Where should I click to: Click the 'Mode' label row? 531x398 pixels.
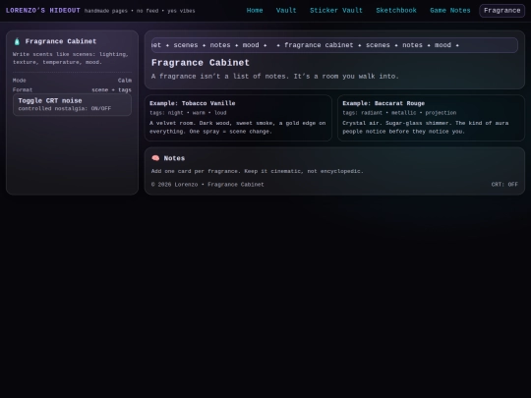[x=72, y=81]
